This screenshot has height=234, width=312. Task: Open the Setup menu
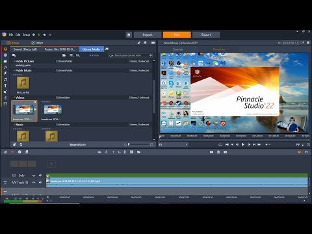pyautogui.click(x=26, y=34)
